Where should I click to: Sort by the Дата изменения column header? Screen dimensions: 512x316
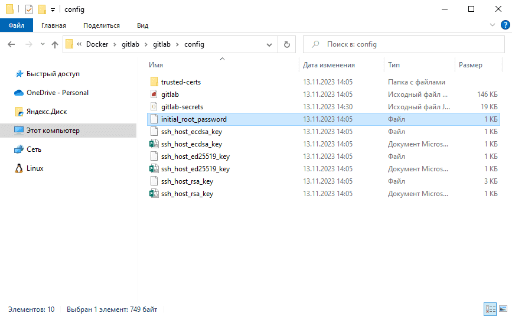click(328, 65)
